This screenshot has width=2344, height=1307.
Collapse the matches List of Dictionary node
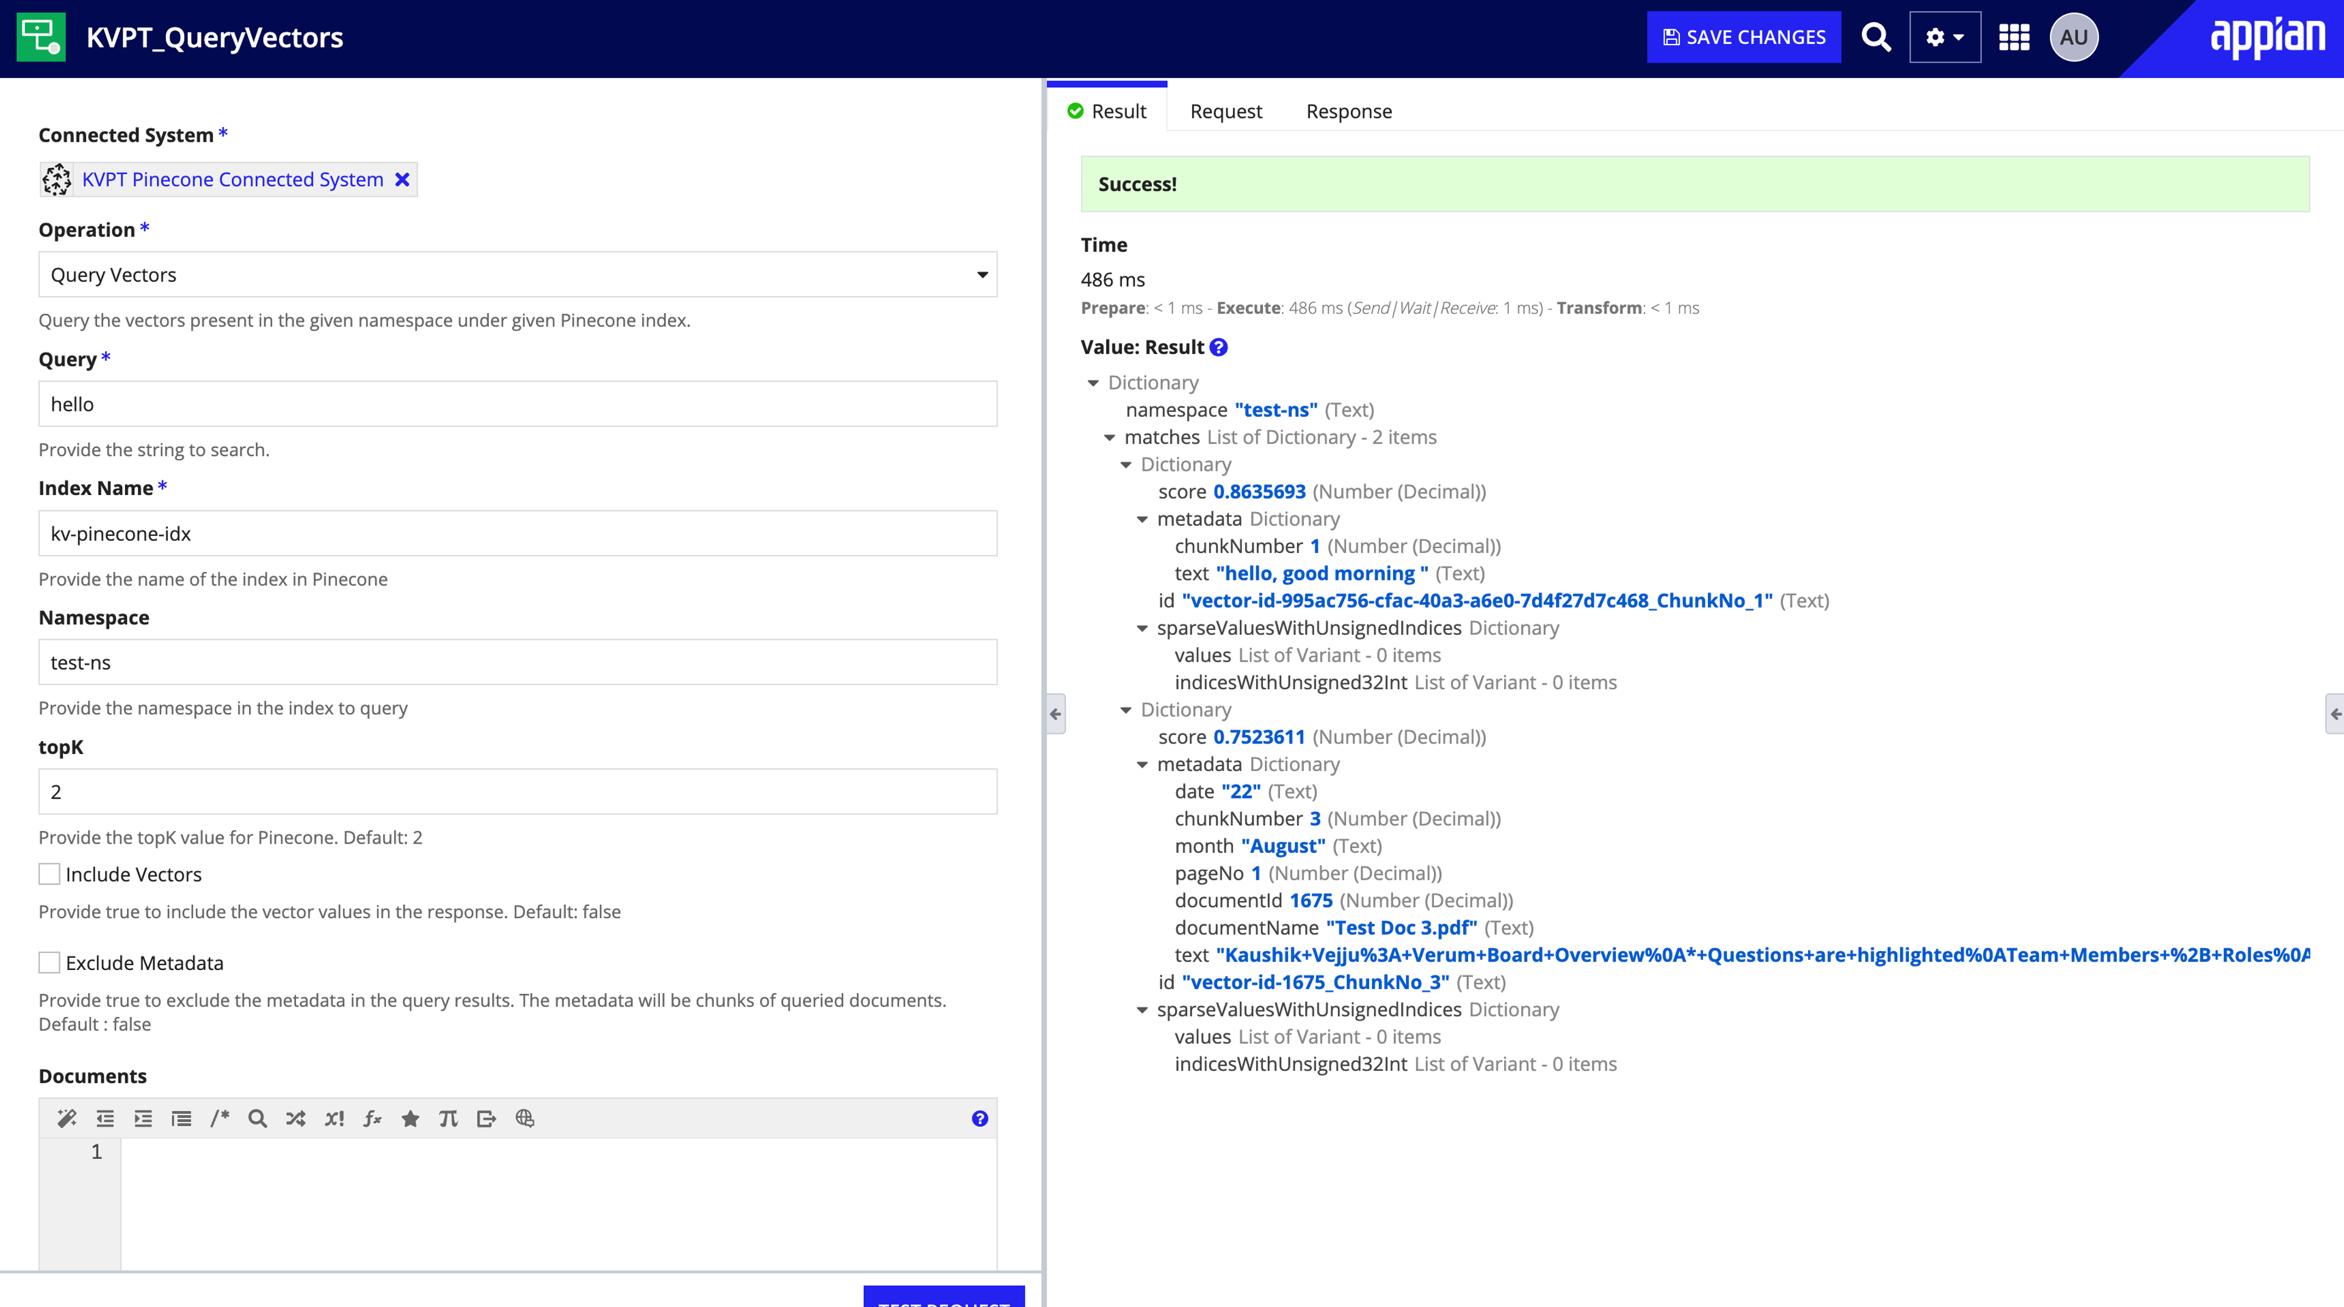(x=1109, y=438)
